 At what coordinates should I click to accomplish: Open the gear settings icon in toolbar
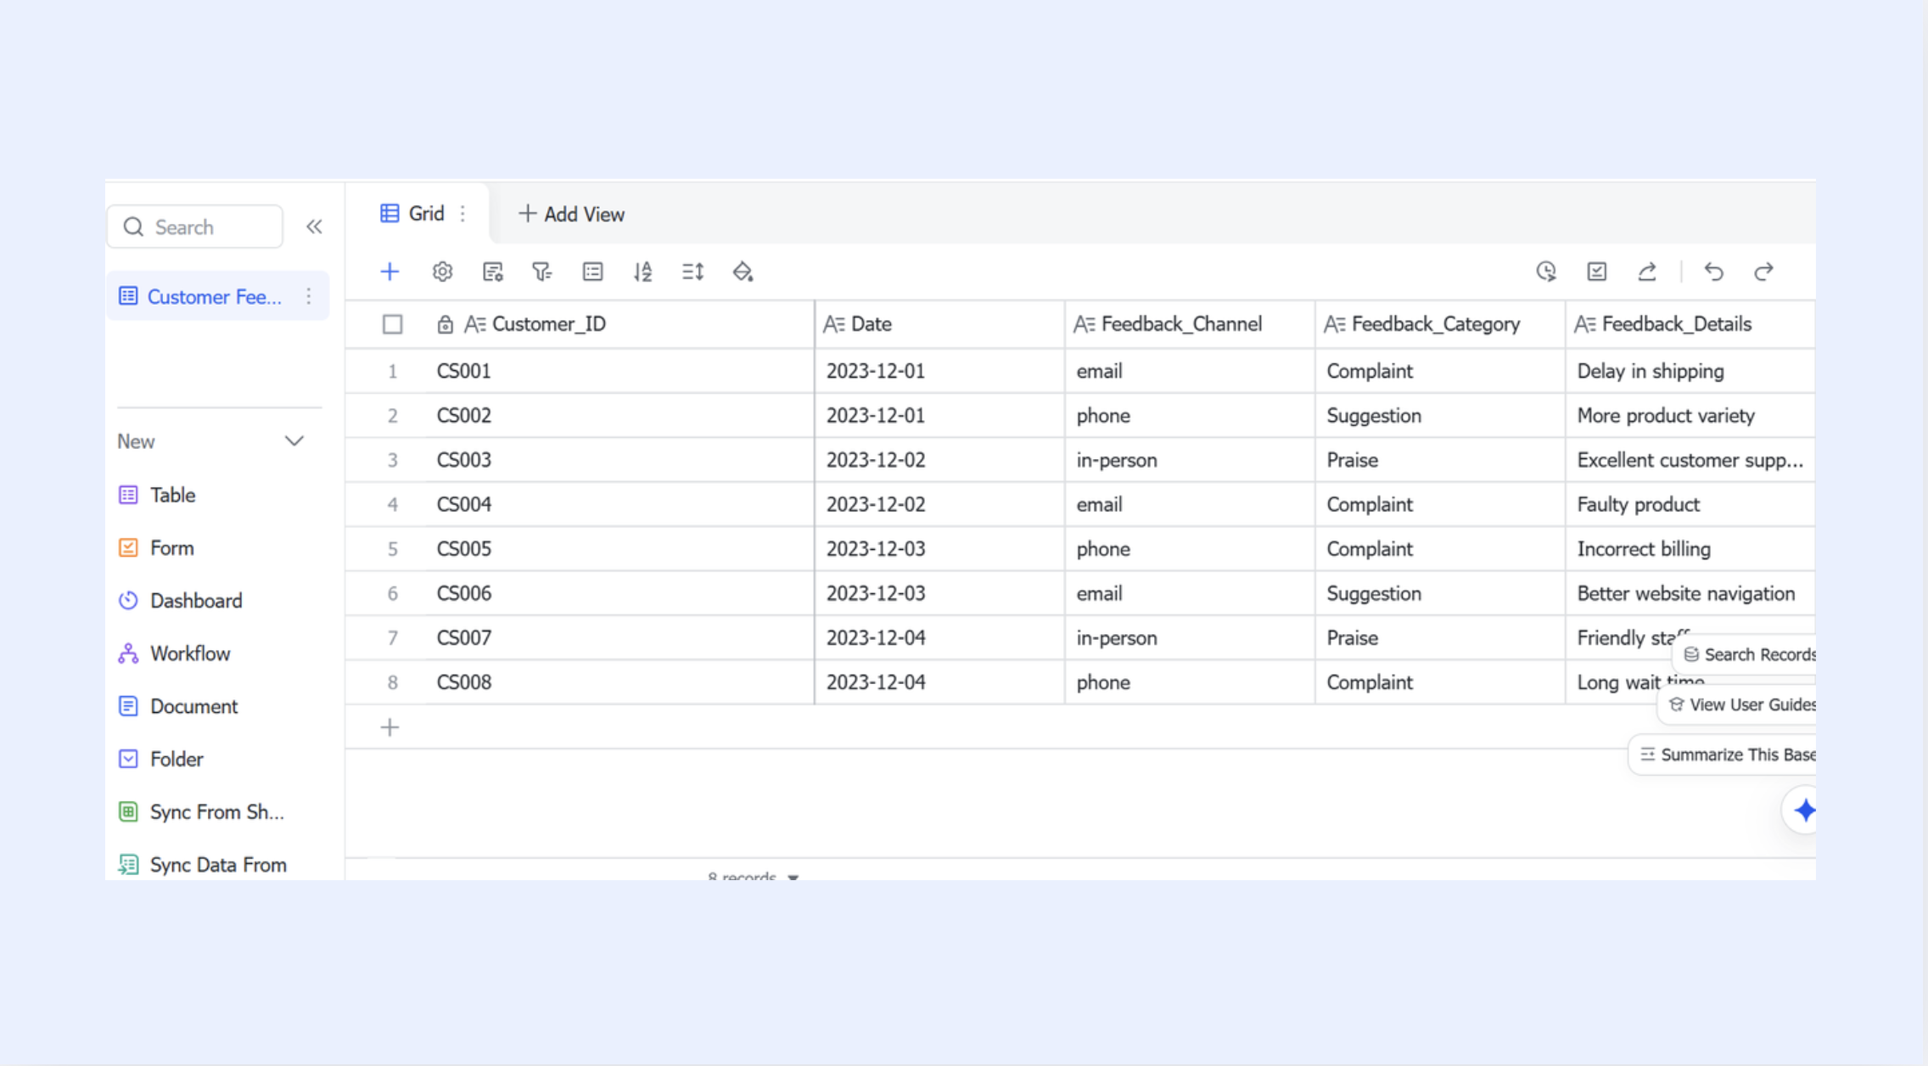click(442, 272)
